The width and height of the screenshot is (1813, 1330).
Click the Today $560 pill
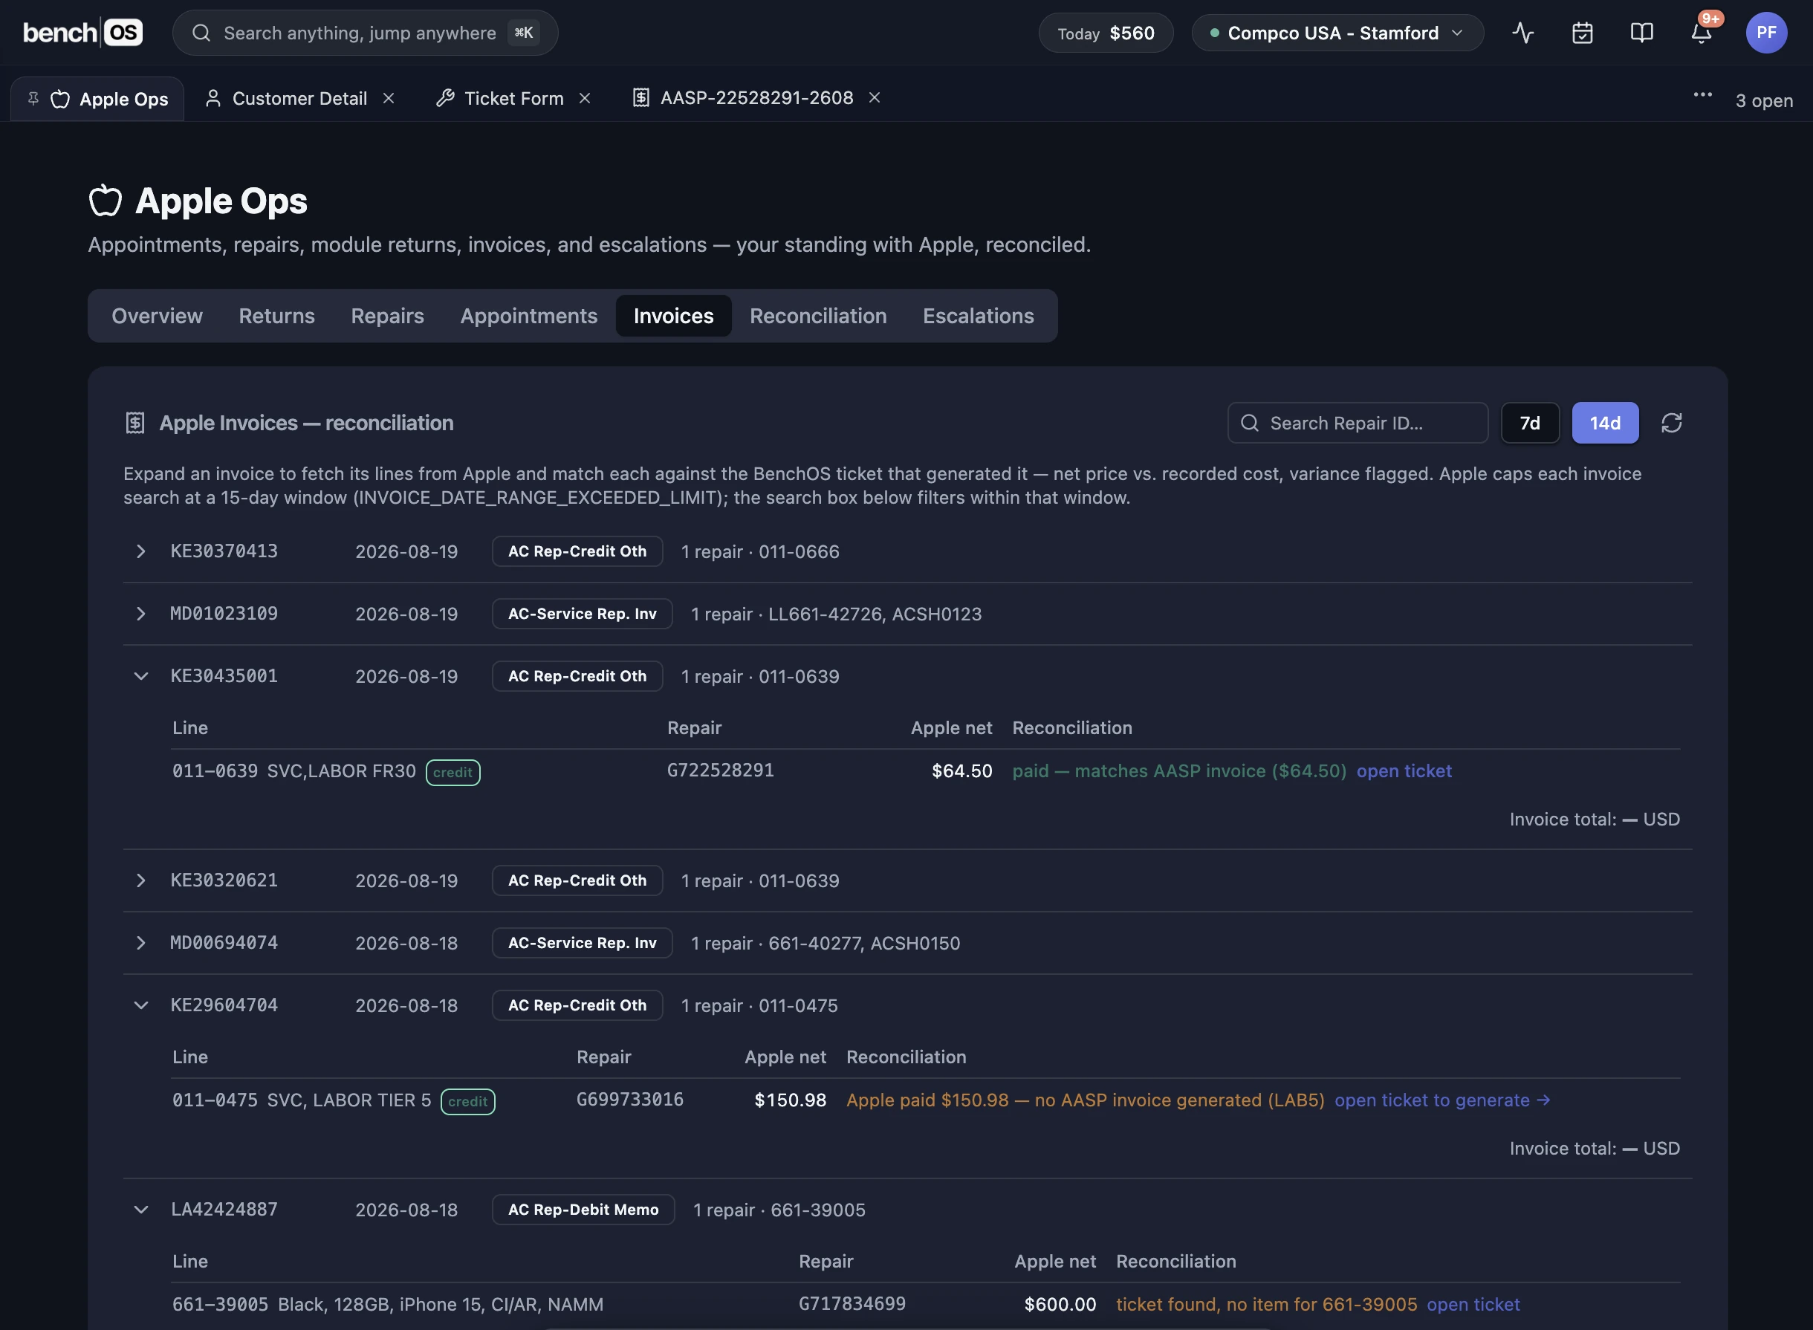[x=1106, y=33]
